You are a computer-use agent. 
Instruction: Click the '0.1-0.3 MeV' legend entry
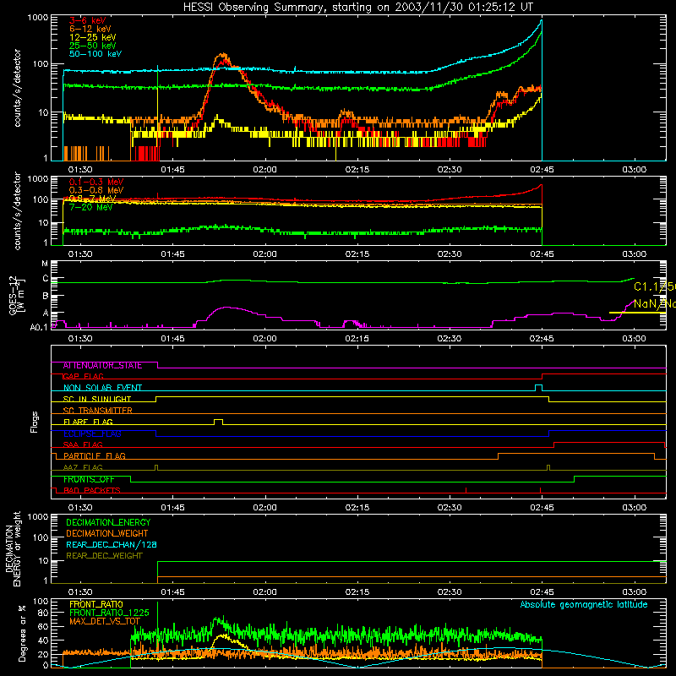point(96,182)
